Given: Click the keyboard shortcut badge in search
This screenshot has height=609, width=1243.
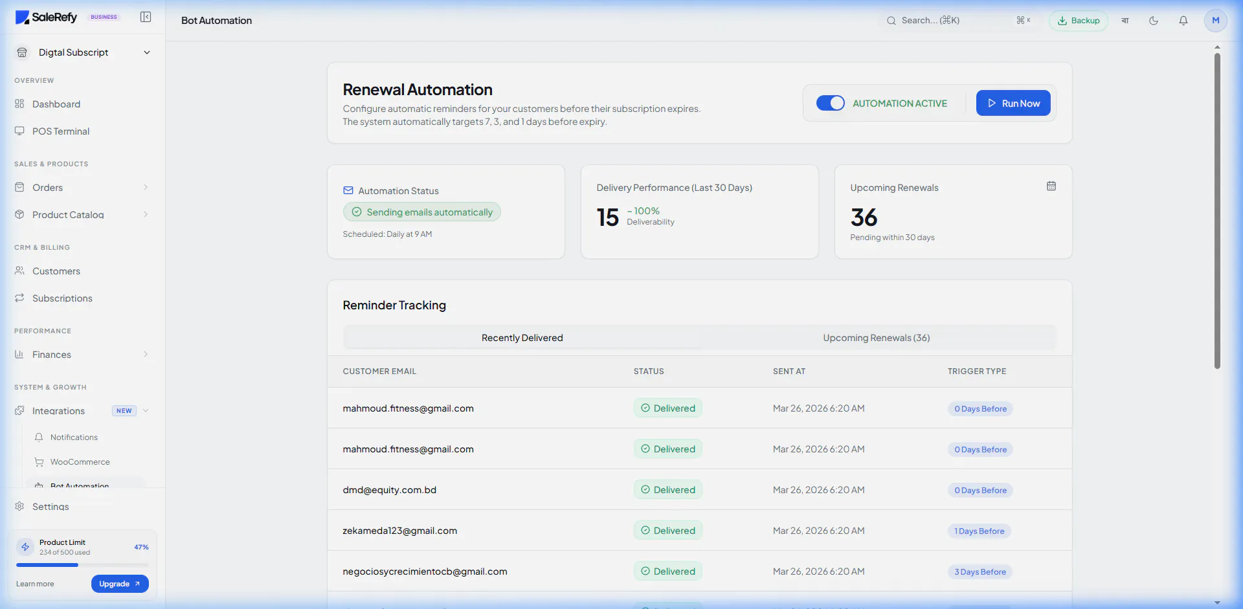Looking at the screenshot, I should point(1024,21).
